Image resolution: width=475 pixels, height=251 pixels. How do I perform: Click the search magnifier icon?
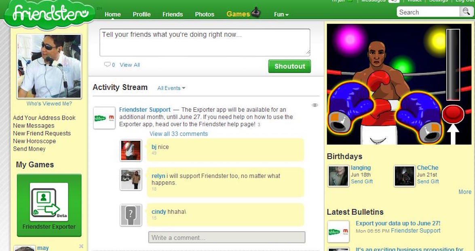coord(466,12)
